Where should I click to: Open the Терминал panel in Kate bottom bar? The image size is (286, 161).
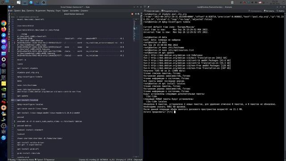coord(49,160)
